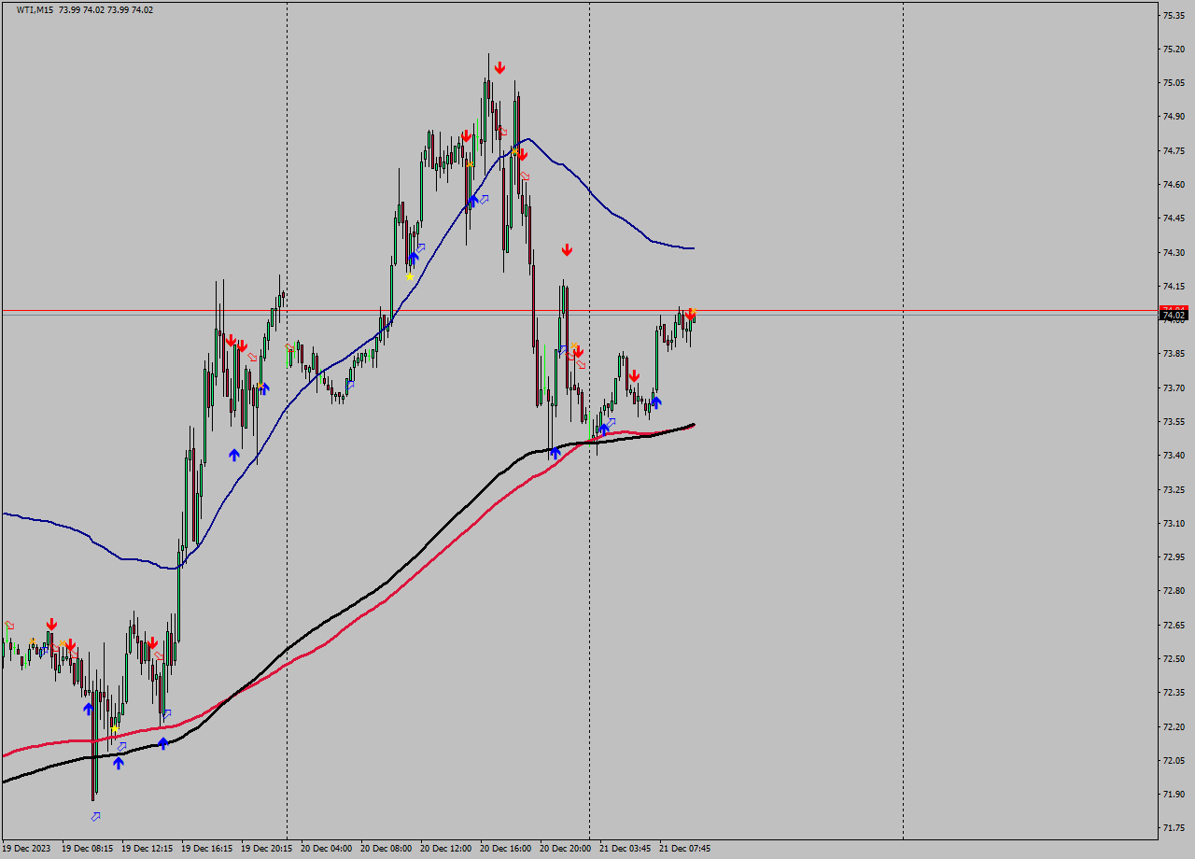Click price label 75.35 on the scale
The image size is (1195, 859).
click(1174, 15)
